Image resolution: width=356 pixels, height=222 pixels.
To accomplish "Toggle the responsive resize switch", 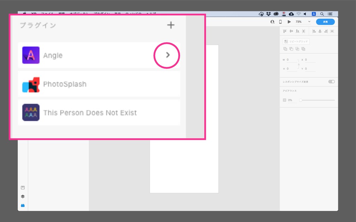I will 331,82.
